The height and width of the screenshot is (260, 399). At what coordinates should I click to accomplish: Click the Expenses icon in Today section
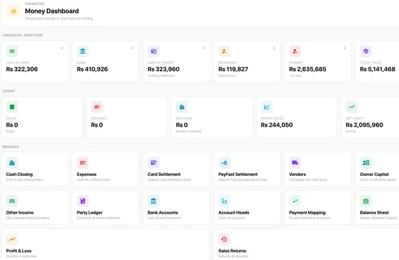(x=97, y=107)
